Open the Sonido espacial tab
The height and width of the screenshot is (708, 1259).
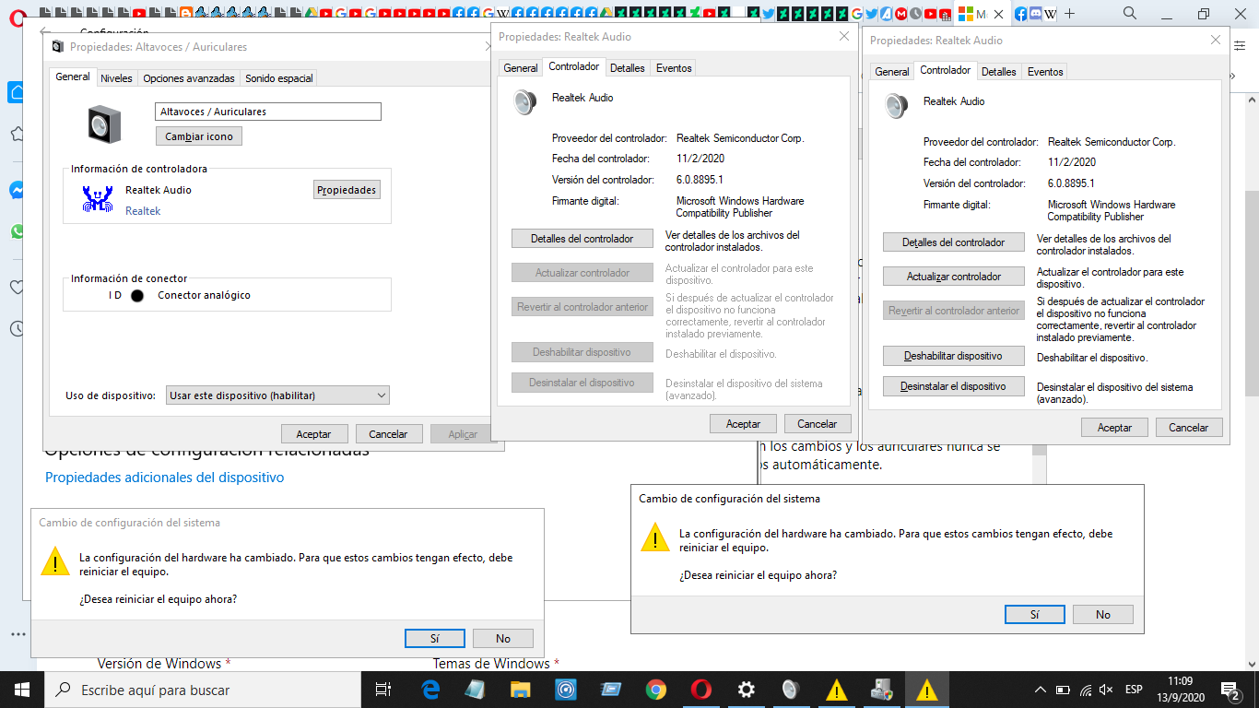pyautogui.click(x=279, y=78)
